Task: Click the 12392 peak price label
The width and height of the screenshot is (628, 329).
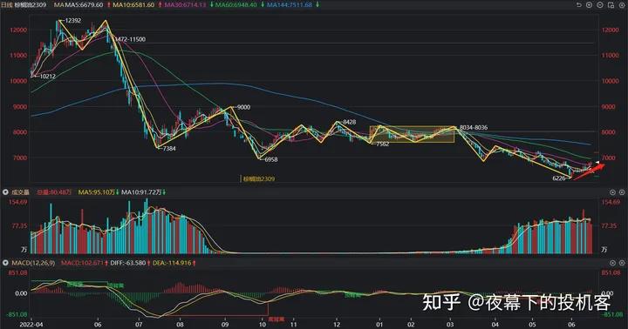Action: [x=73, y=20]
